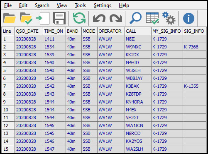Select call sign KK2DX cell
Image resolution: width=208 pixels, height=154 pixels.
pos(138,55)
